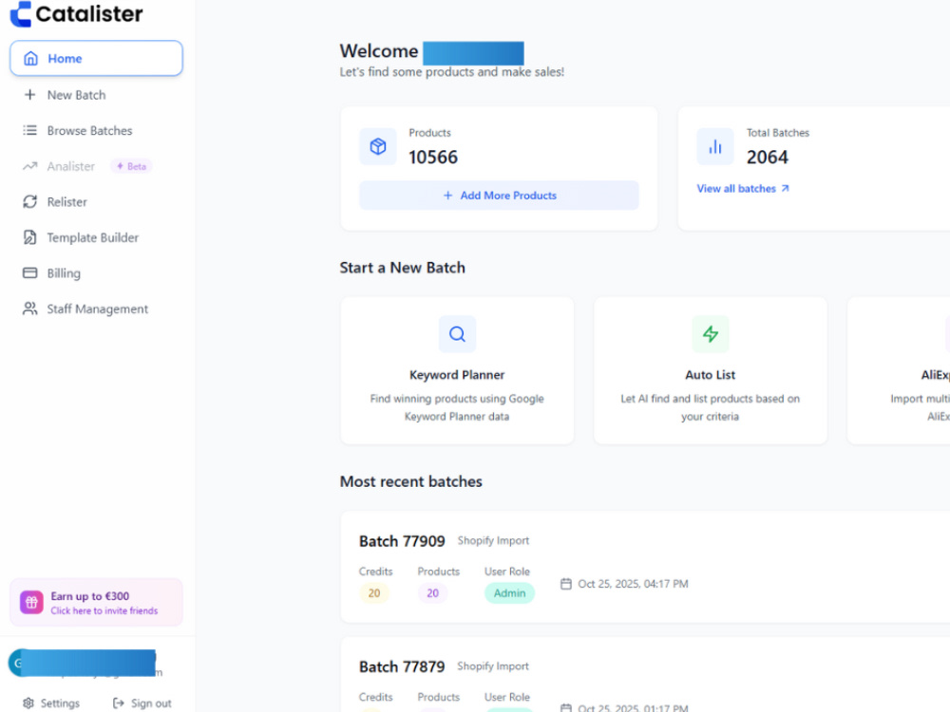This screenshot has width=950, height=712.
Task: Click the Template Builder document icon
Action: [29, 237]
